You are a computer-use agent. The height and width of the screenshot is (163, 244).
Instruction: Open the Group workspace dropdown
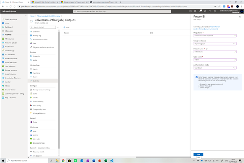click(215, 44)
